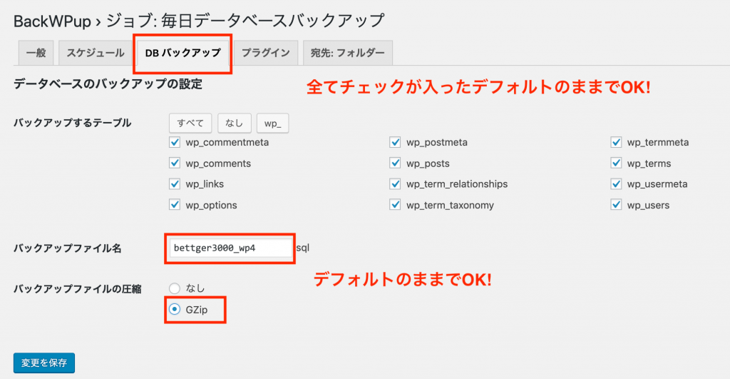Uncheck the wp_usermeta table
730x379 pixels.
[x=616, y=183]
